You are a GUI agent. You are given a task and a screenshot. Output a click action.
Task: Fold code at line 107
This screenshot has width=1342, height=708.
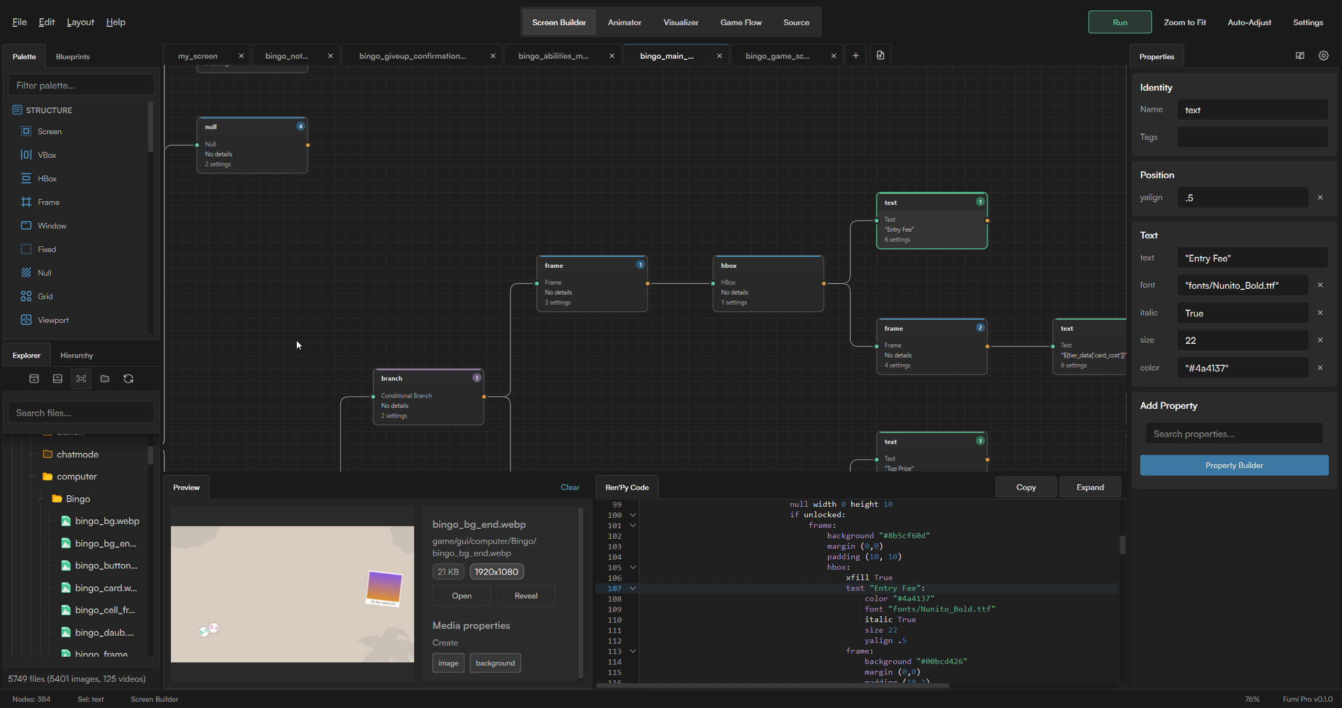[x=633, y=588]
